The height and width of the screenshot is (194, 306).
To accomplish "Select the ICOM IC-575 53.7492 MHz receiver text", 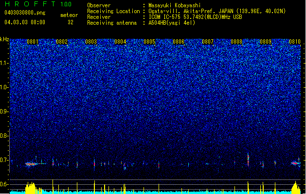I will point(196,17).
